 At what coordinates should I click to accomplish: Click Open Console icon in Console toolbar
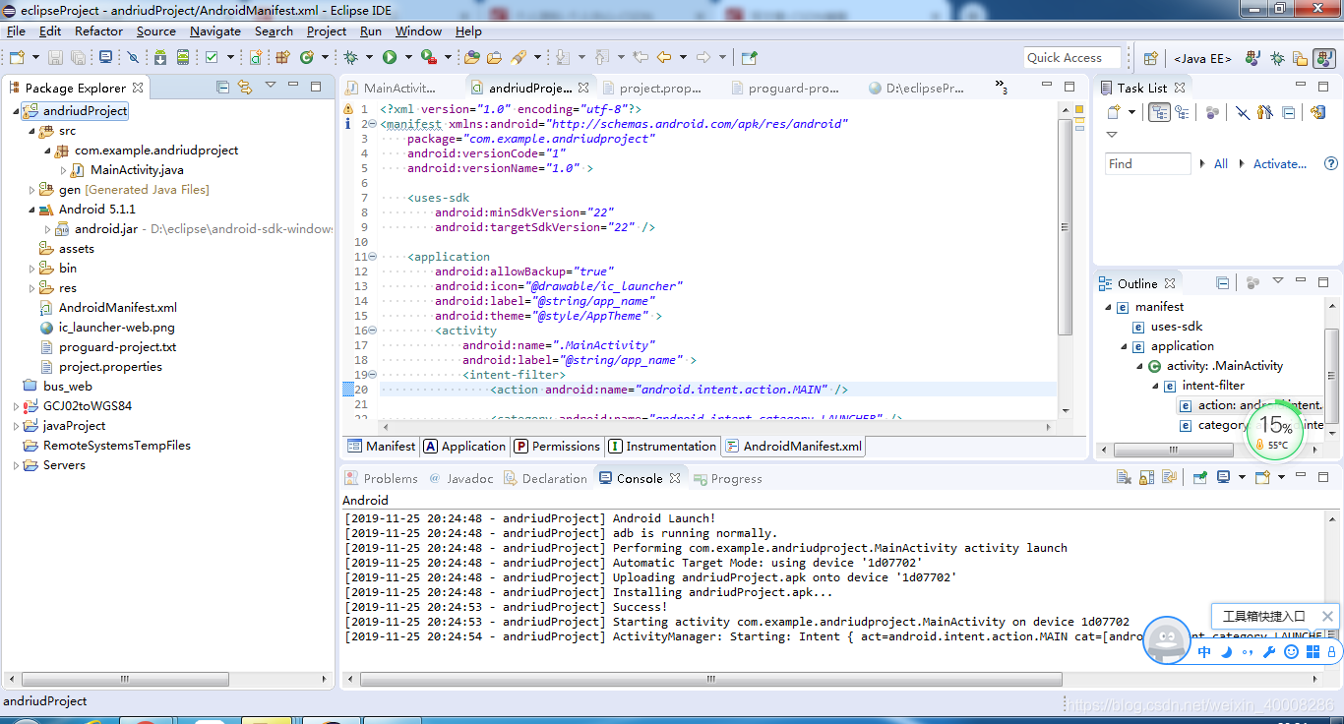[1262, 478]
